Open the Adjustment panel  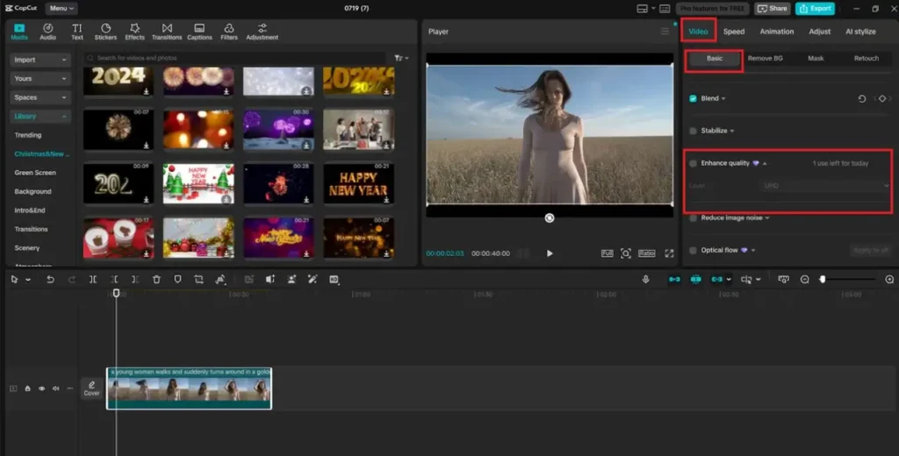coord(262,32)
